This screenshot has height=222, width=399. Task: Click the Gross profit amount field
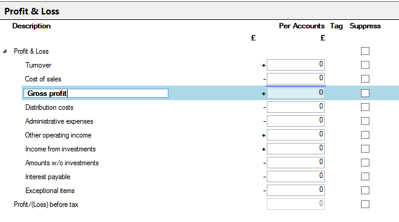(296, 93)
